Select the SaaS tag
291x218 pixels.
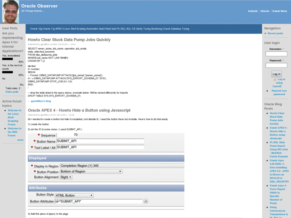point(102,29)
